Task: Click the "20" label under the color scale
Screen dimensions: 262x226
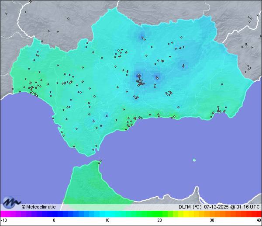Action: pos(159,220)
